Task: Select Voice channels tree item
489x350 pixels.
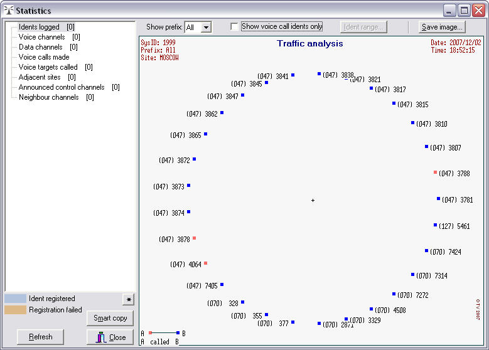Action: click(49, 37)
